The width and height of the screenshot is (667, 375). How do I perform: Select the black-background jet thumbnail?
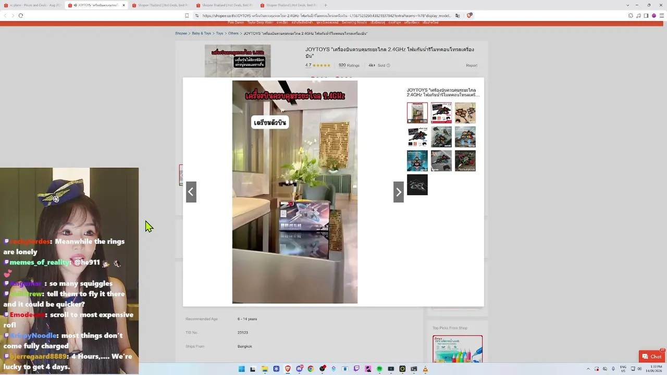tap(417, 185)
